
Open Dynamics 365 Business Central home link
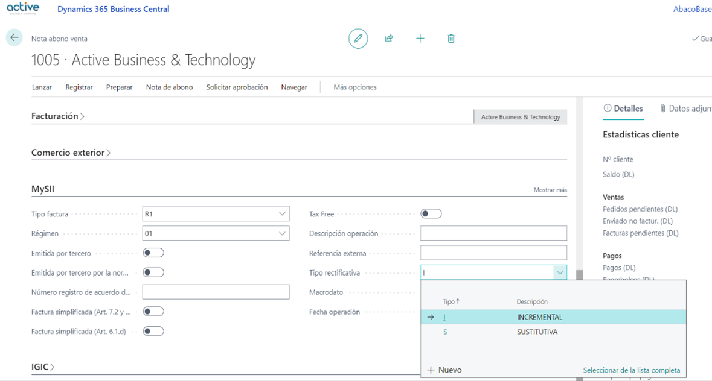[113, 9]
